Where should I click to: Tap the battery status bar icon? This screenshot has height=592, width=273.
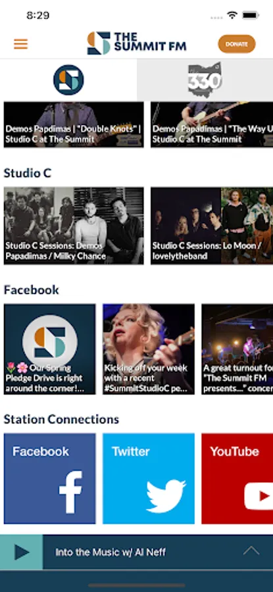pyautogui.click(x=251, y=16)
